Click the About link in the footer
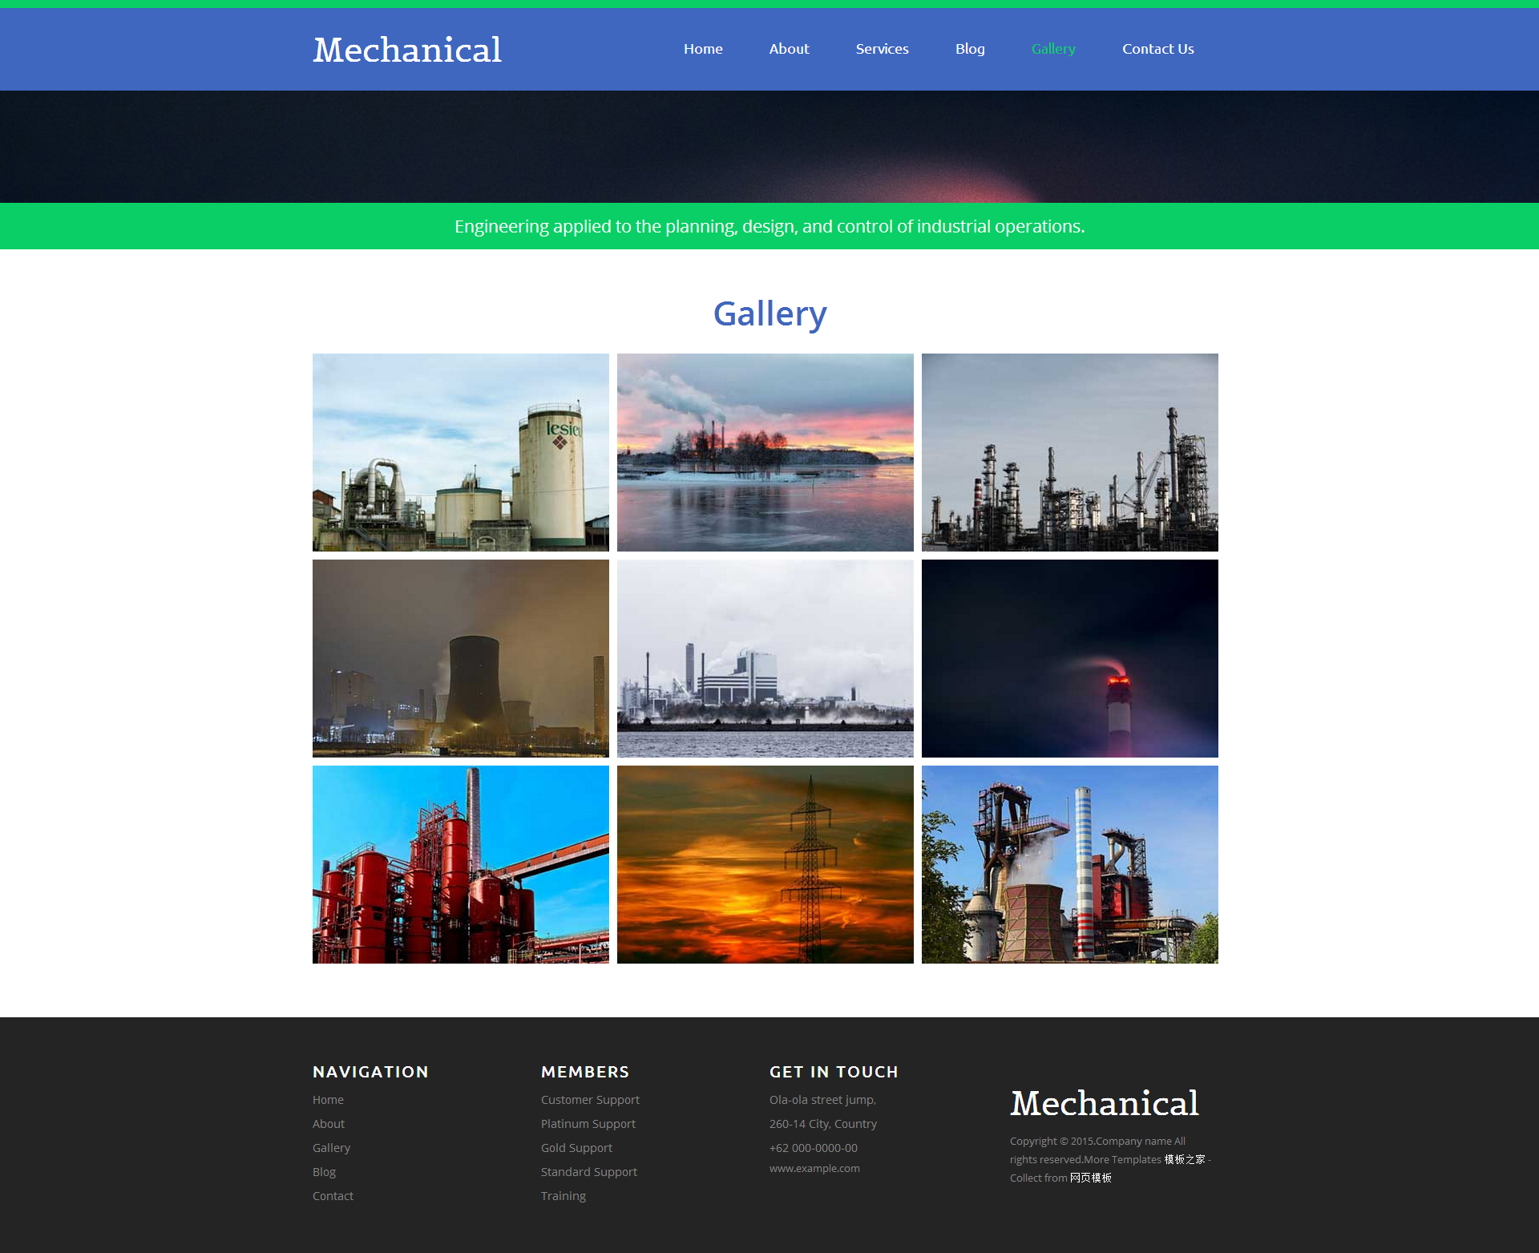 pos(329,1124)
